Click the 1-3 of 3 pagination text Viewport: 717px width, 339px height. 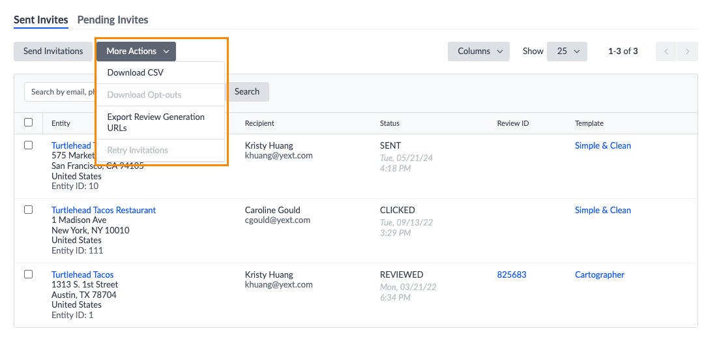point(622,52)
